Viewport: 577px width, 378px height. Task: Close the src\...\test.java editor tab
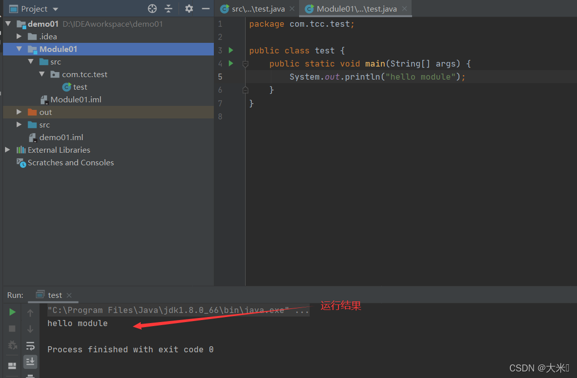(292, 9)
